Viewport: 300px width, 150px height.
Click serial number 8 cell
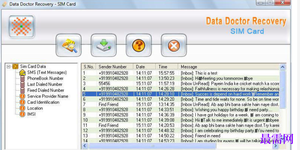(84, 109)
